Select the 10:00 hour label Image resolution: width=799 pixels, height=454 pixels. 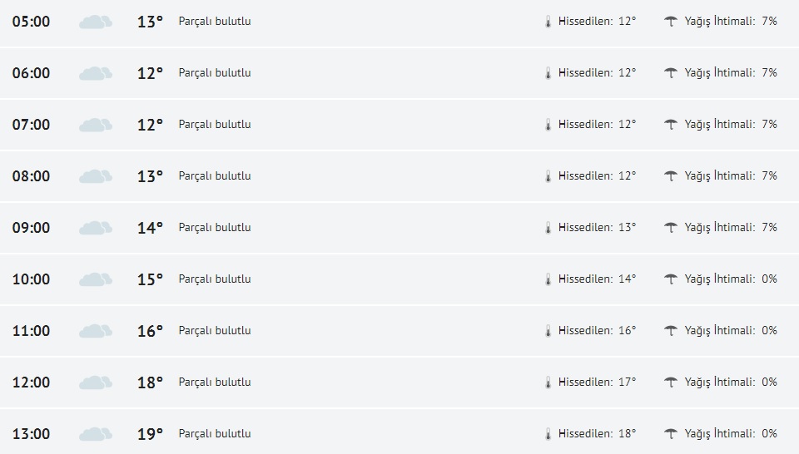(x=31, y=279)
